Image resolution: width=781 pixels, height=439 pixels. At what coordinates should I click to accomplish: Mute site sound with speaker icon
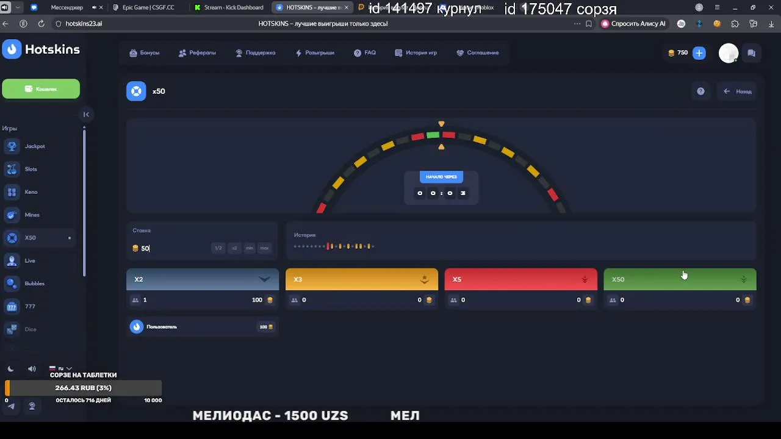tap(32, 369)
